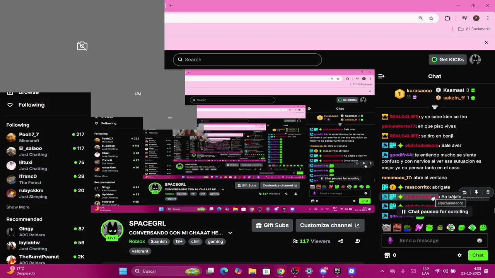Resume chat via Chat paused for scrolling
Image resolution: width=495 pixels, height=278 pixels.
(435, 212)
